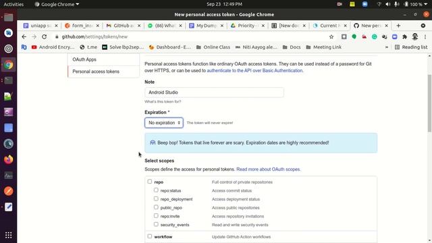
Task: Click the microphone icon in top bar
Action: (x=396, y=5)
